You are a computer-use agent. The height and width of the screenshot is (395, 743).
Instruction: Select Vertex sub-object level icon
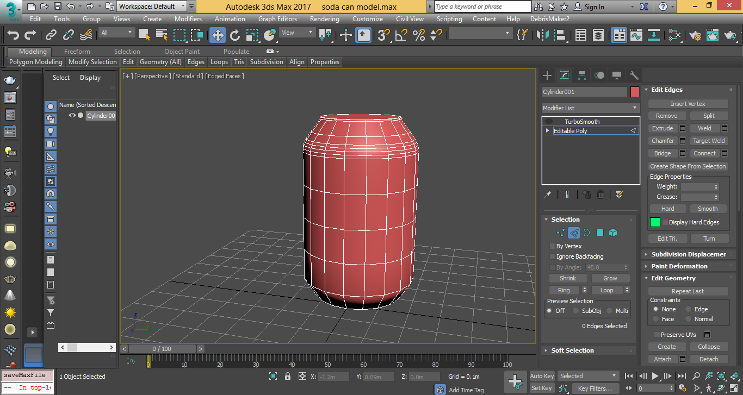[561, 233]
